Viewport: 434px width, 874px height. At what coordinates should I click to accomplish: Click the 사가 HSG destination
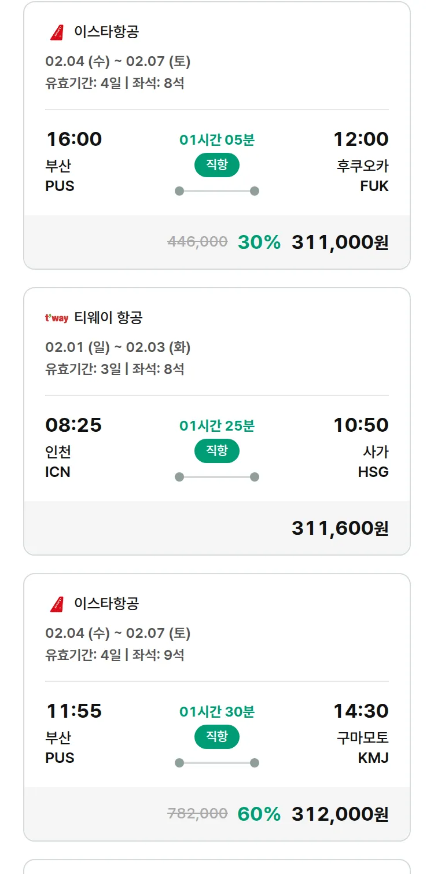click(x=373, y=461)
